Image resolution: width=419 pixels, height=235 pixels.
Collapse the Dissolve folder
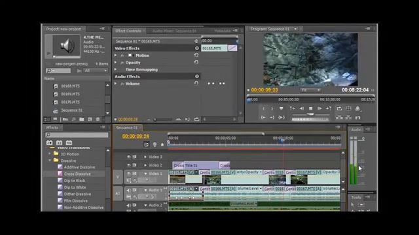[x=50, y=161]
